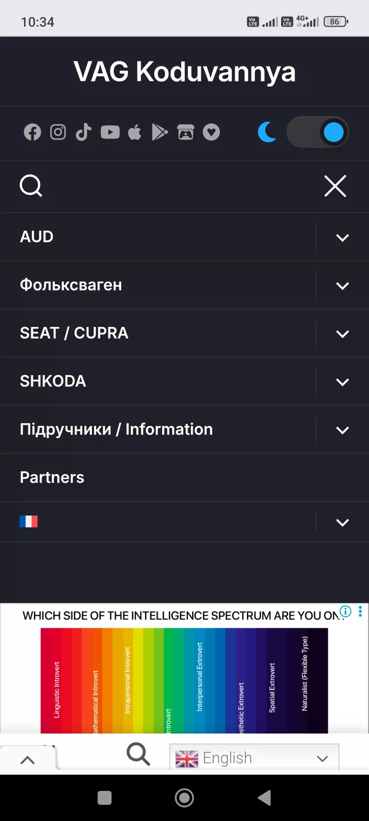The height and width of the screenshot is (821, 369).
Task: Expand the French flag language menu
Action: coord(342,522)
